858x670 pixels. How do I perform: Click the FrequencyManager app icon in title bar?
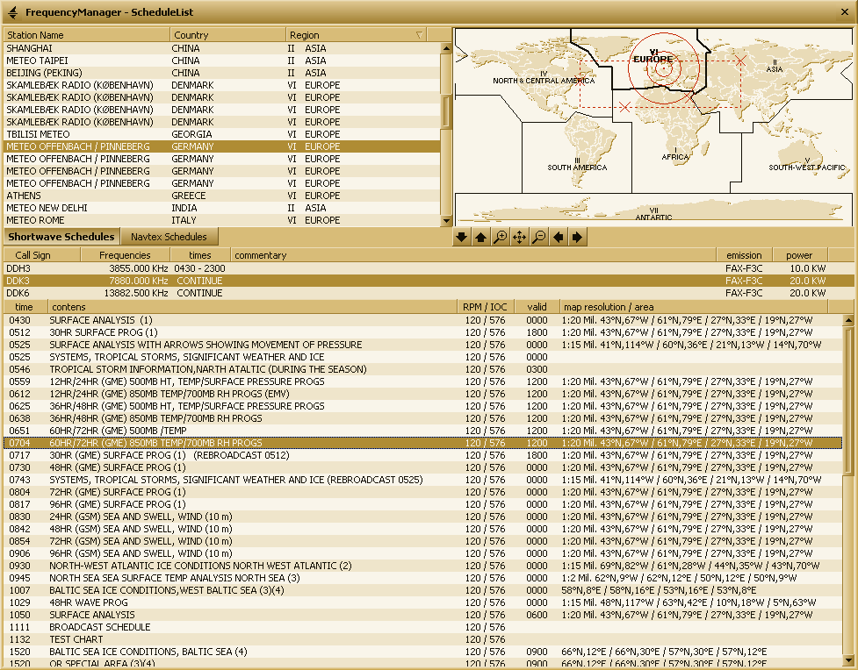pos(12,12)
